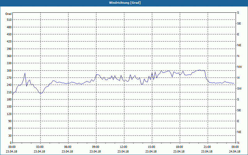Select the 23.04.18 date beneath 12:00
Viewport: 248px width, 155px height.
click(x=123, y=152)
